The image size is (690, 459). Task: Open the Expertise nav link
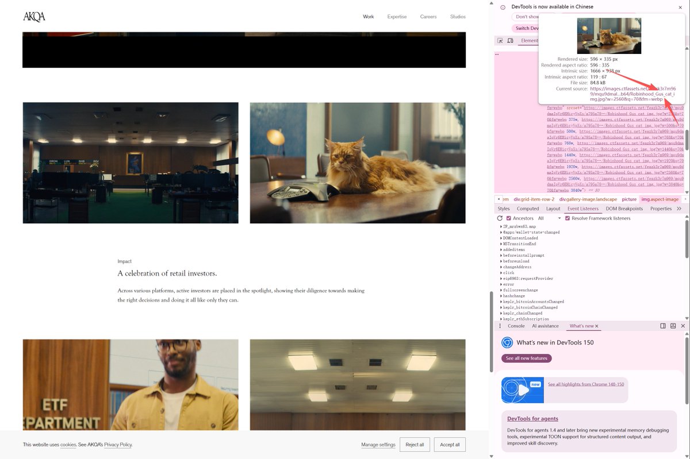pos(397,17)
